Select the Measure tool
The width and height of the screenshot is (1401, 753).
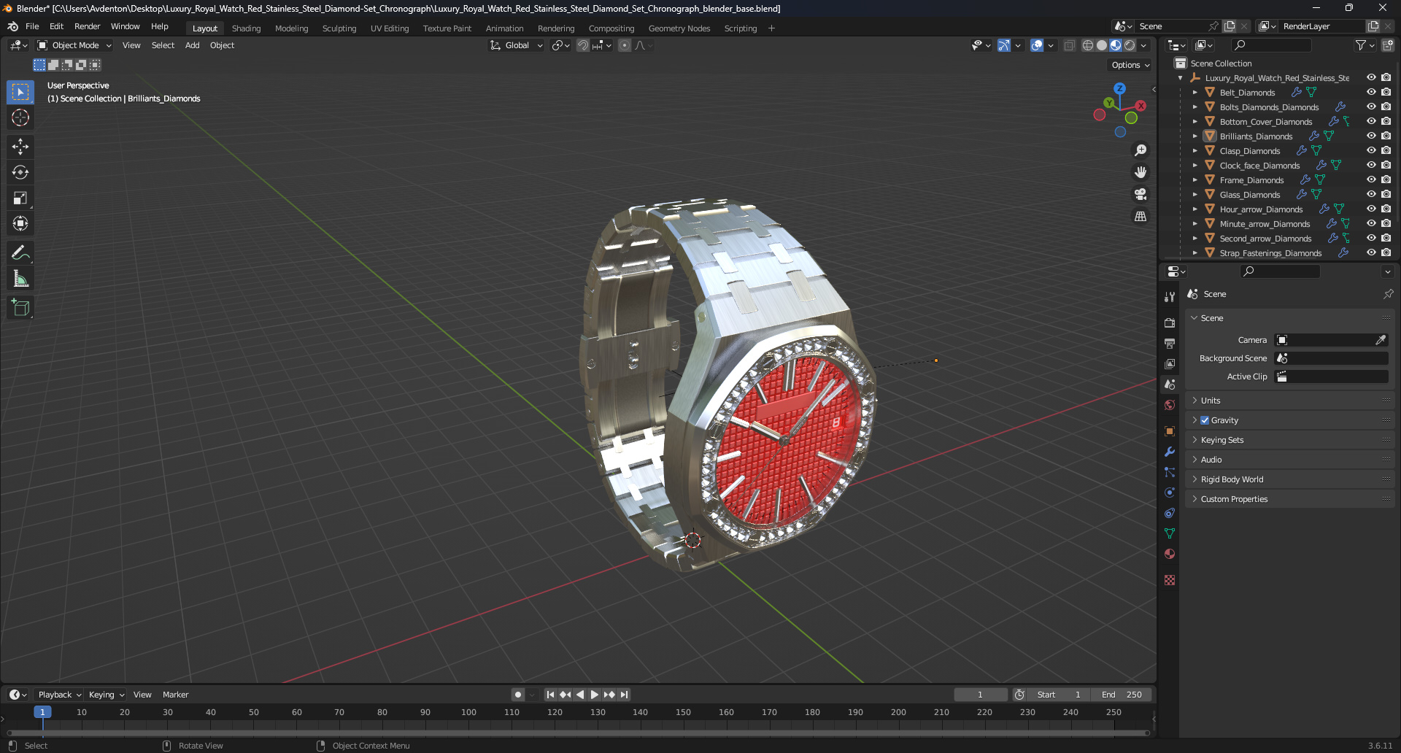pos(20,279)
